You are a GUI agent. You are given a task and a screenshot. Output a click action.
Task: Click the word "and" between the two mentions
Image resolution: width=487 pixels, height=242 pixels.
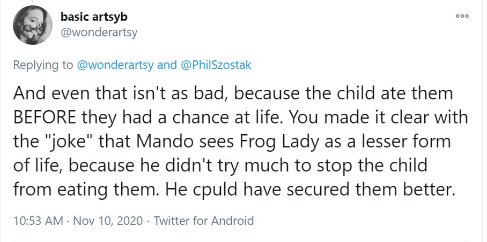167,65
